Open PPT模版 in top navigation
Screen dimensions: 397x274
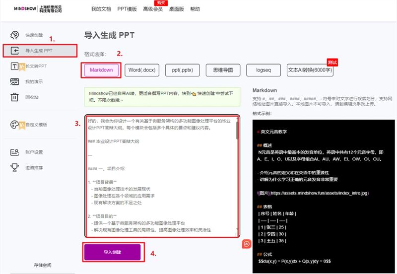point(127,9)
